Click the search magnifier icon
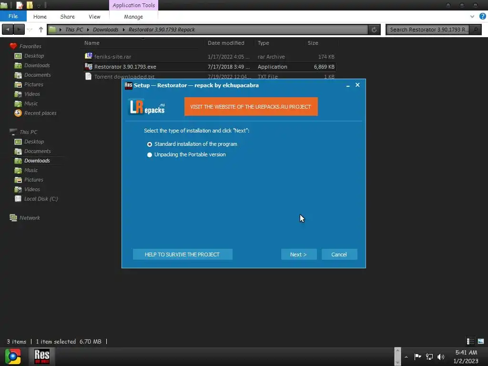This screenshot has width=488, height=366. click(x=476, y=30)
